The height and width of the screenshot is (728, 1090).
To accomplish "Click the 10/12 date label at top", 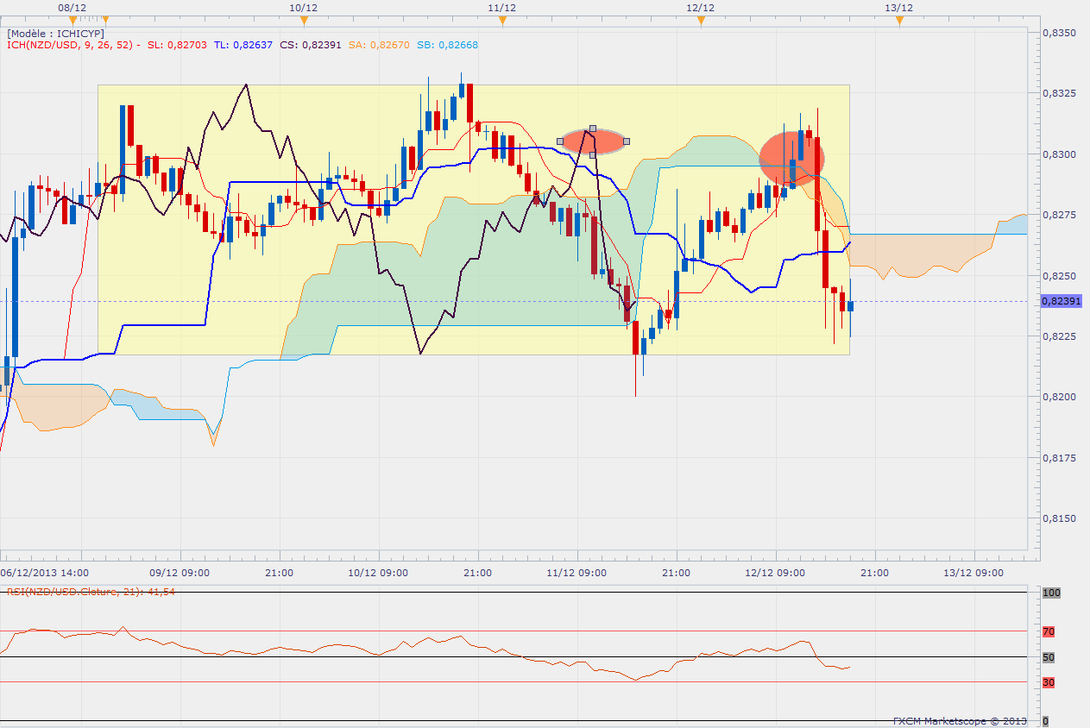I will tap(303, 7).
